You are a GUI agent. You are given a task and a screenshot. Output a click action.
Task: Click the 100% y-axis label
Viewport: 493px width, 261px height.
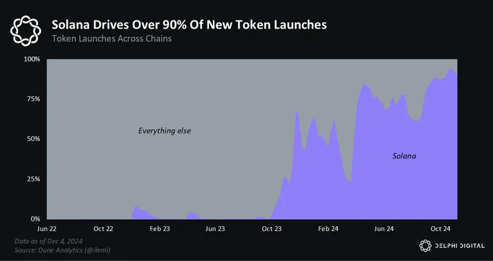point(31,59)
